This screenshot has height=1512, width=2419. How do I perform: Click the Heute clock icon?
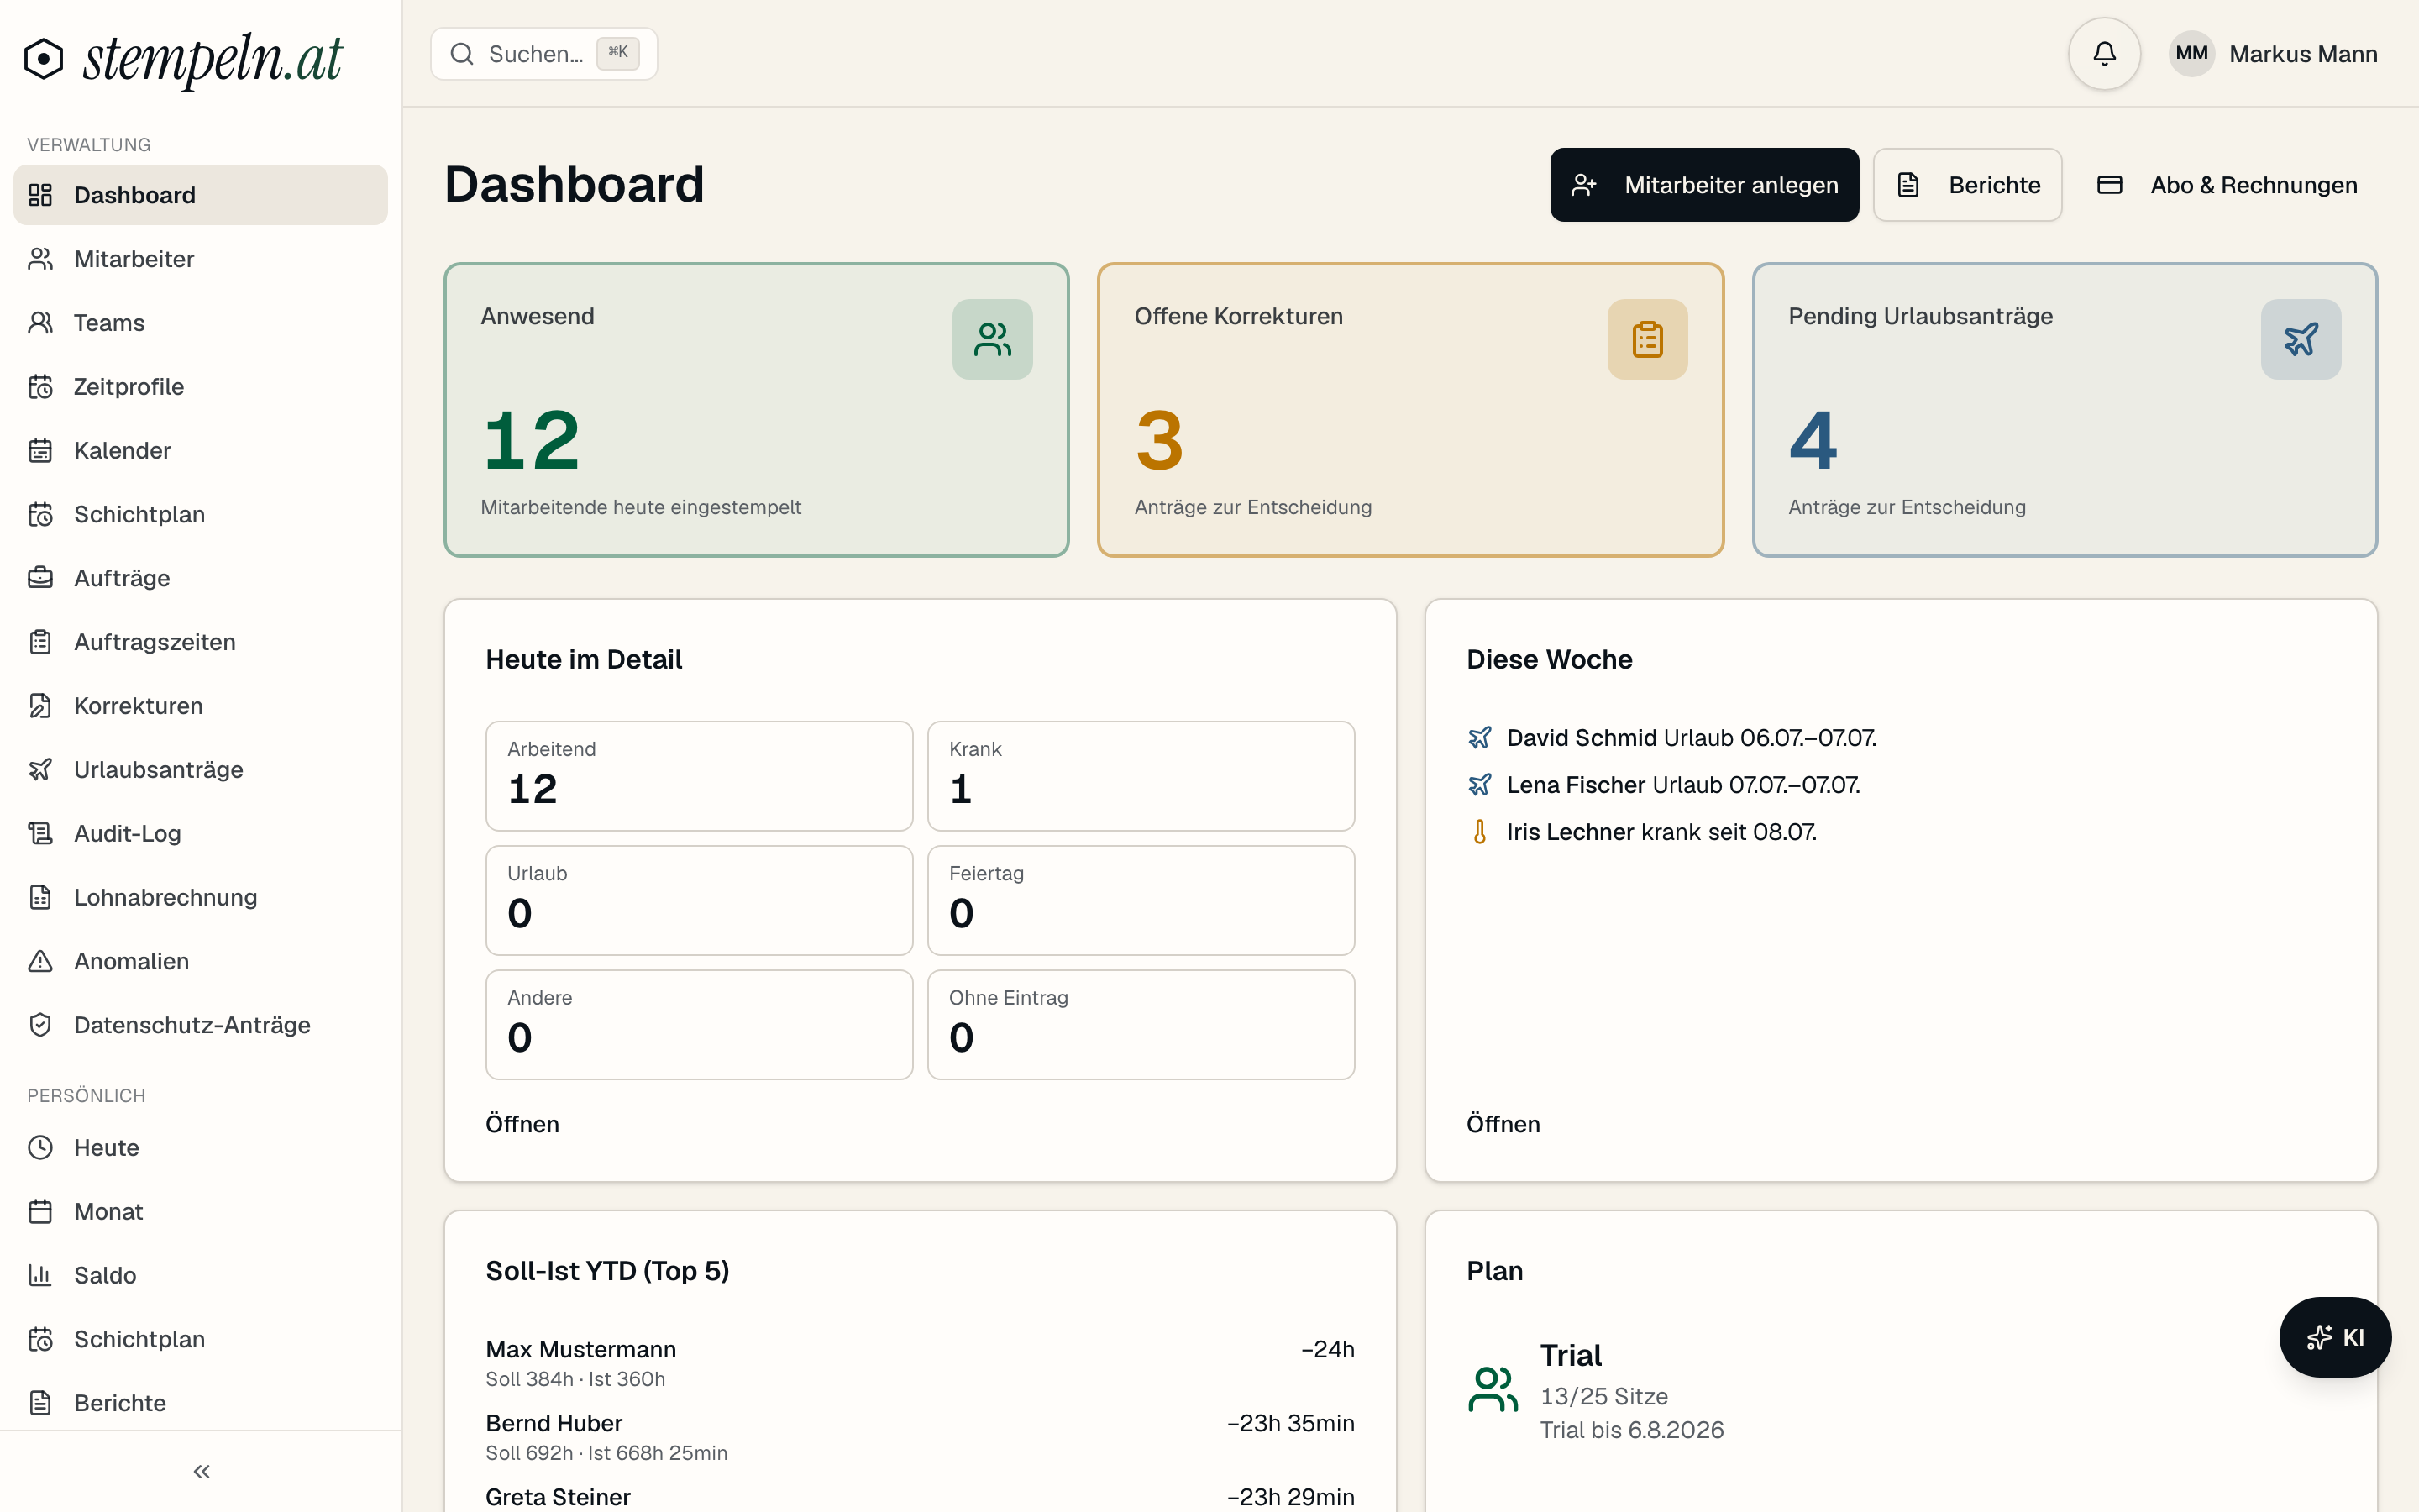40,1147
